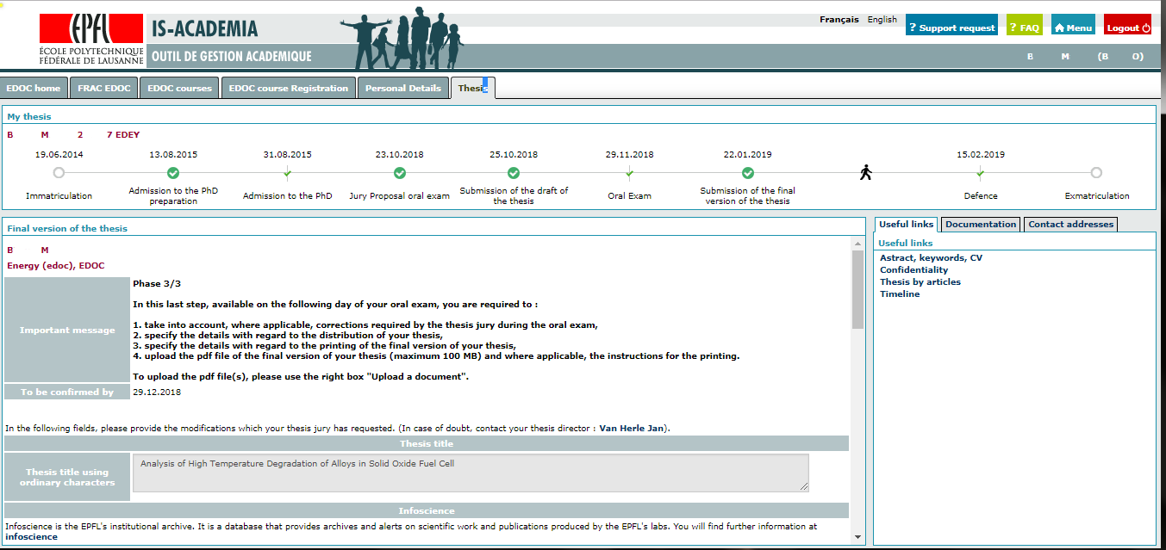Viewport: 1166px width, 550px height.
Task: Click the date 15.02.2019
Action: click(981, 155)
